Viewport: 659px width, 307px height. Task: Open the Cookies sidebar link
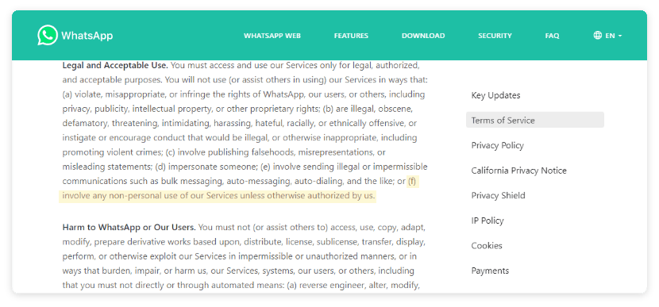[x=486, y=246]
